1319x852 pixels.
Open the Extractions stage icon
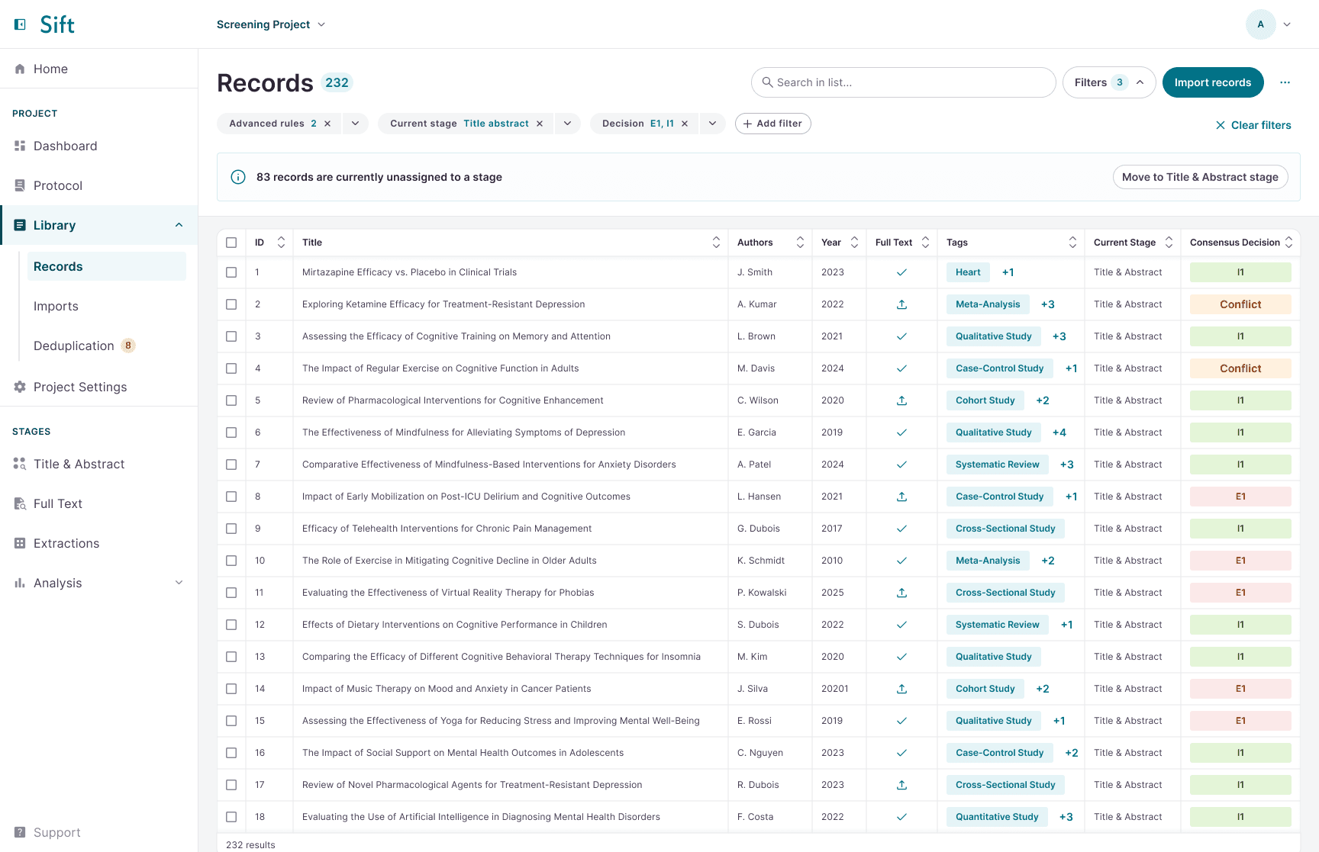[20, 543]
